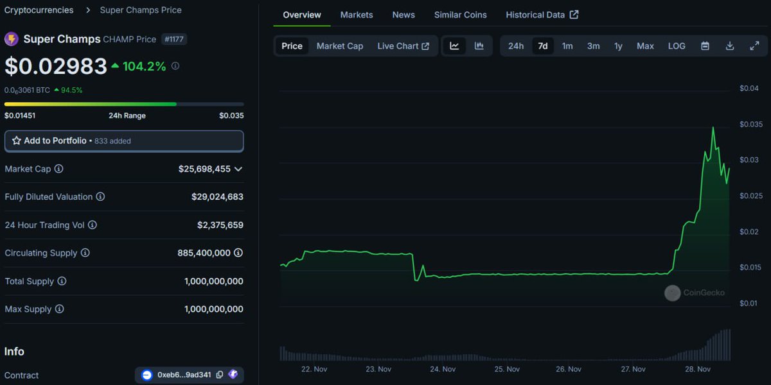
Task: Click the $25,698,455 market cap value
Action: click(x=204, y=169)
